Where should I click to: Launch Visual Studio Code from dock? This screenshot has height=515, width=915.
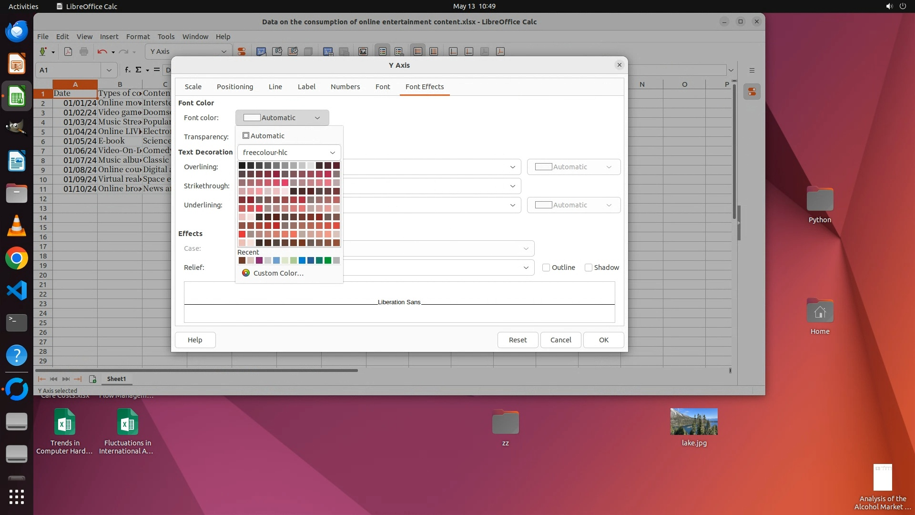click(x=17, y=290)
